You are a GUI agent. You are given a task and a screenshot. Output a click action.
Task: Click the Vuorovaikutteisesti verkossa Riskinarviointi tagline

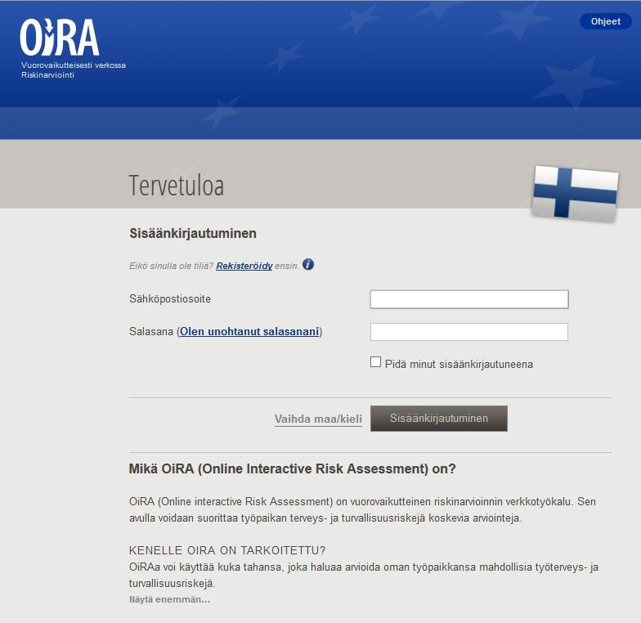(x=74, y=70)
